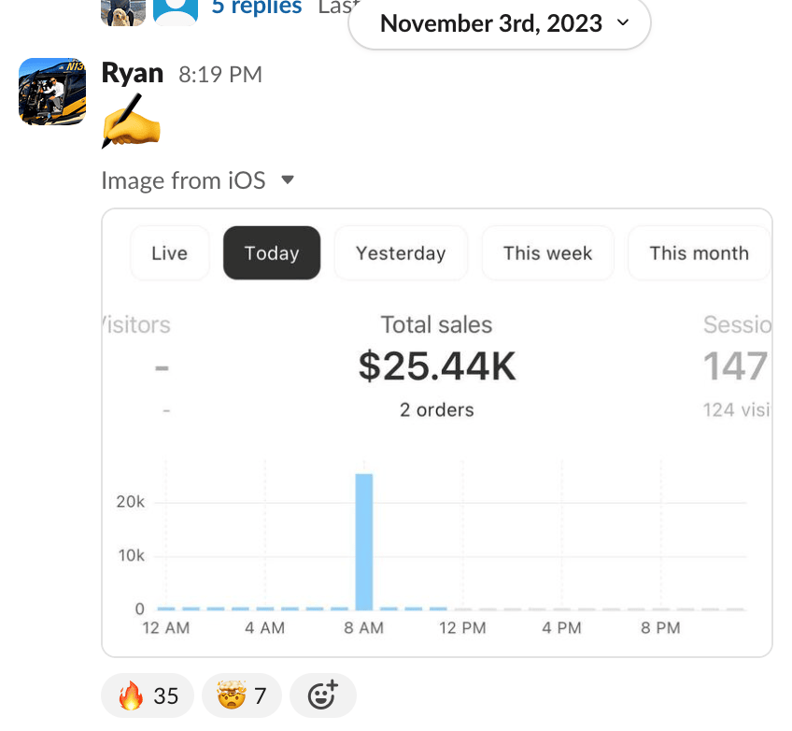Screen dimensions: 792x731
Task: Collapse the 'Image from iOS' attachment
Action: click(x=288, y=179)
